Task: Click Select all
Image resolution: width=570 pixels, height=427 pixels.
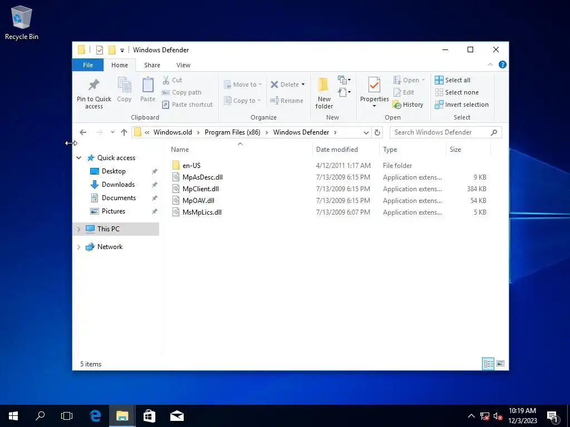Action: pos(453,80)
